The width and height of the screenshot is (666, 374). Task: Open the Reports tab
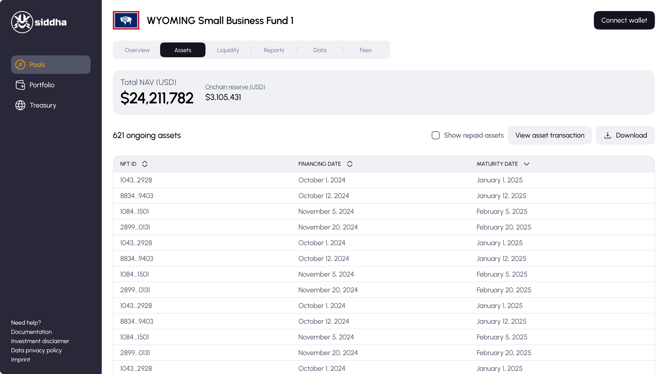click(x=274, y=50)
